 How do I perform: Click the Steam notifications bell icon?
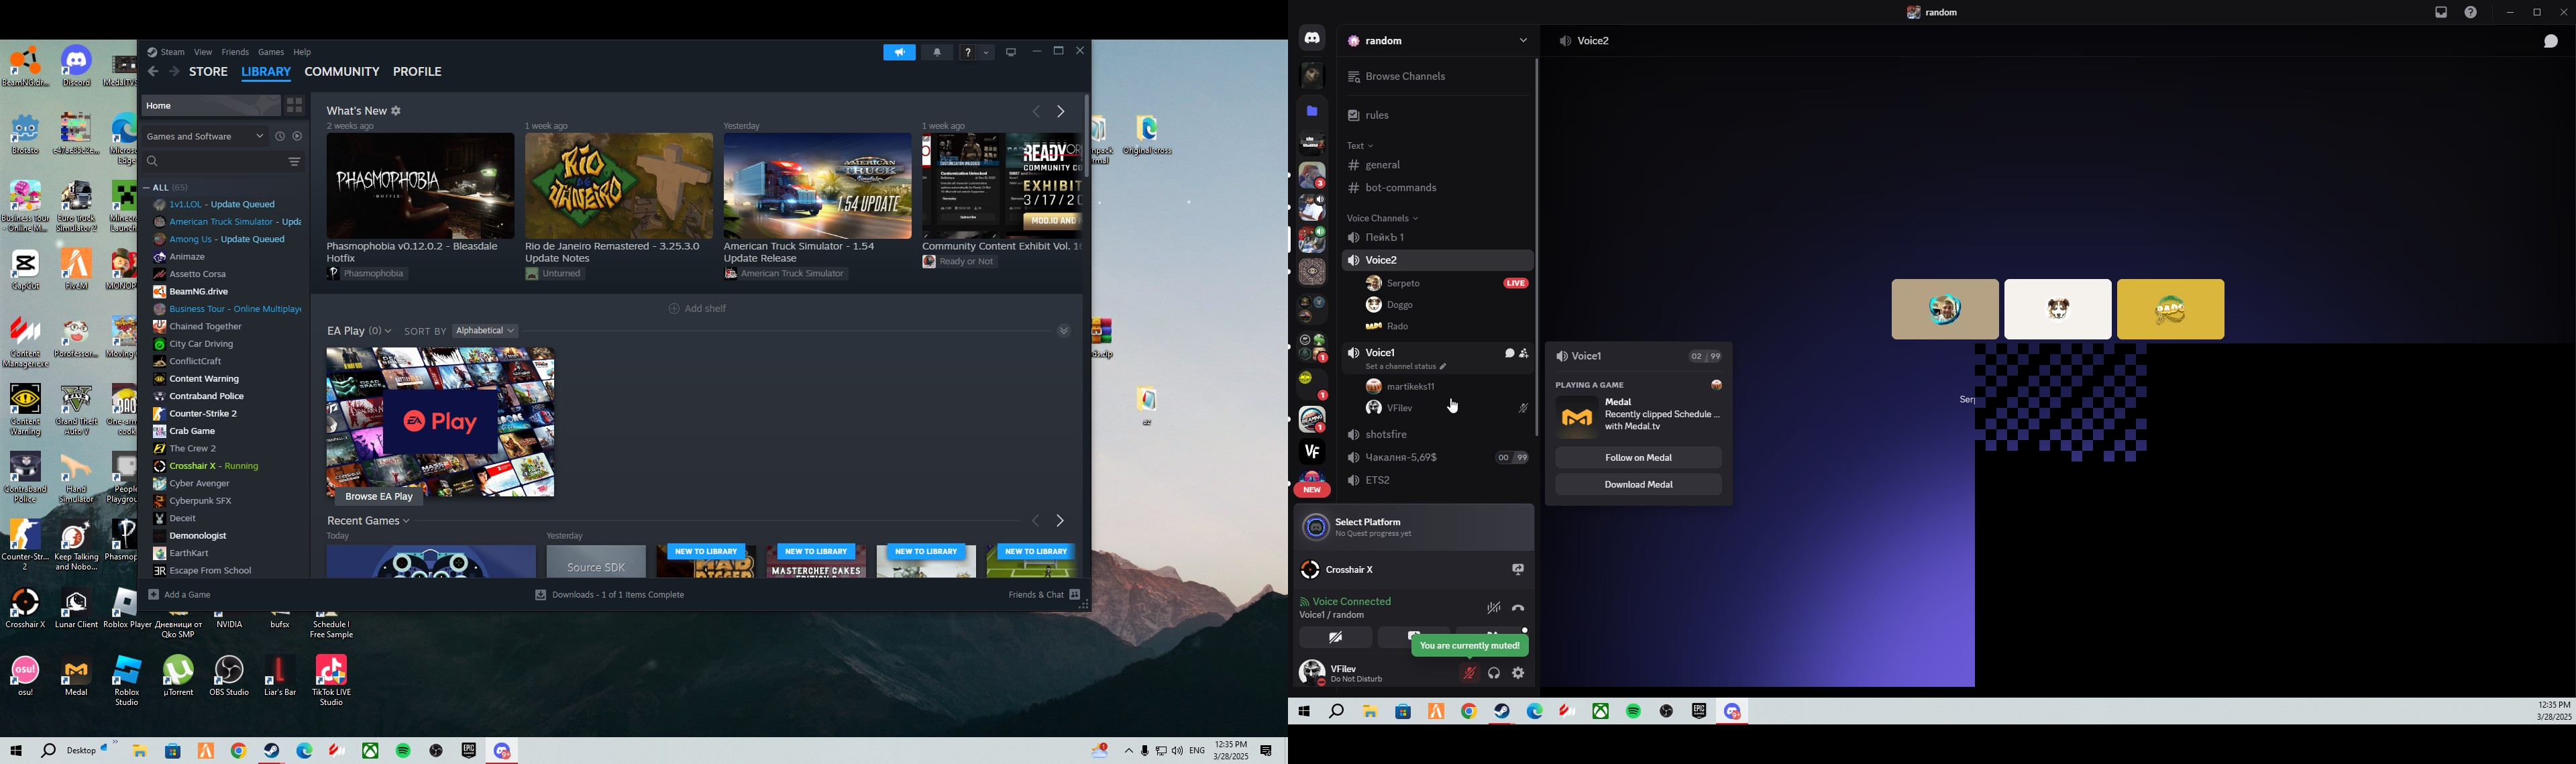pos(937,52)
